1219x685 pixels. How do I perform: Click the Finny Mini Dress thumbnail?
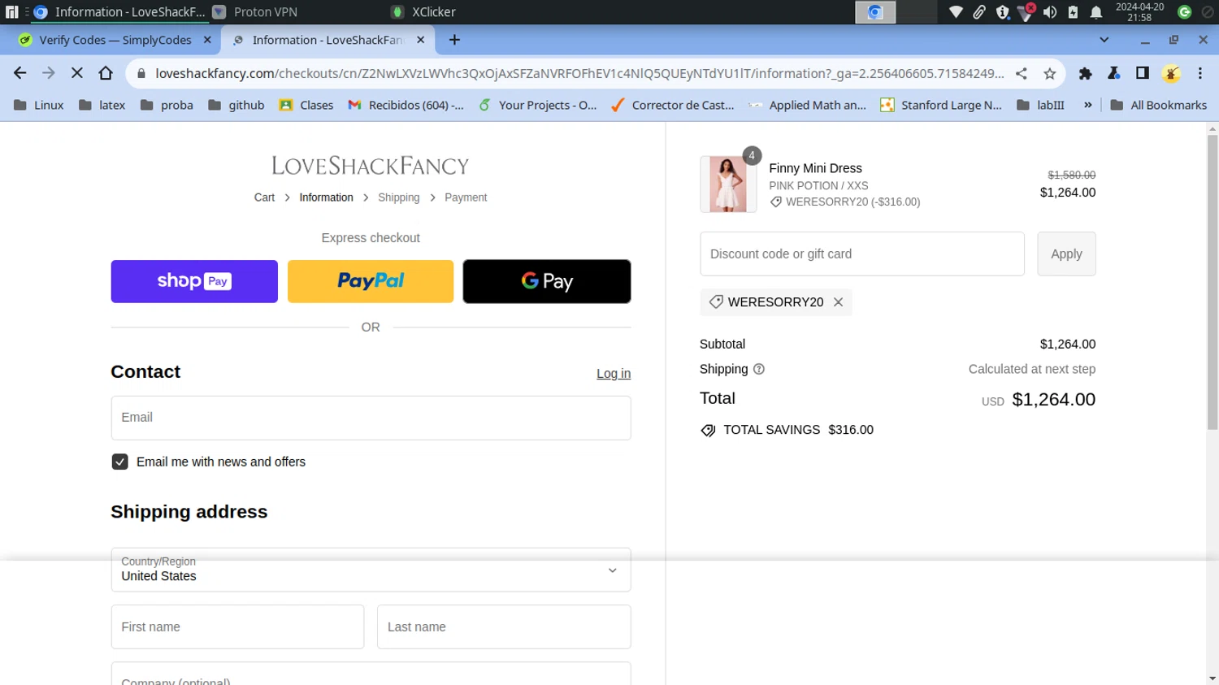click(728, 184)
